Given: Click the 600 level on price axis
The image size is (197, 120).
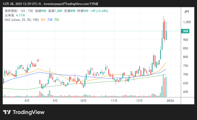Looking at the screenshot, I should (x=185, y=92).
